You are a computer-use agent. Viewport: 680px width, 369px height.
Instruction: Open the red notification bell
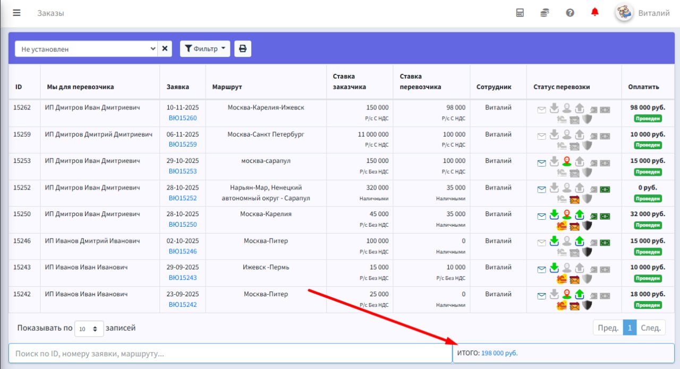coord(595,12)
